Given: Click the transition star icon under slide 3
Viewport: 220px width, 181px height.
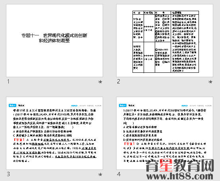Looking at the screenshot, I should pyautogui.click(x=100, y=174).
